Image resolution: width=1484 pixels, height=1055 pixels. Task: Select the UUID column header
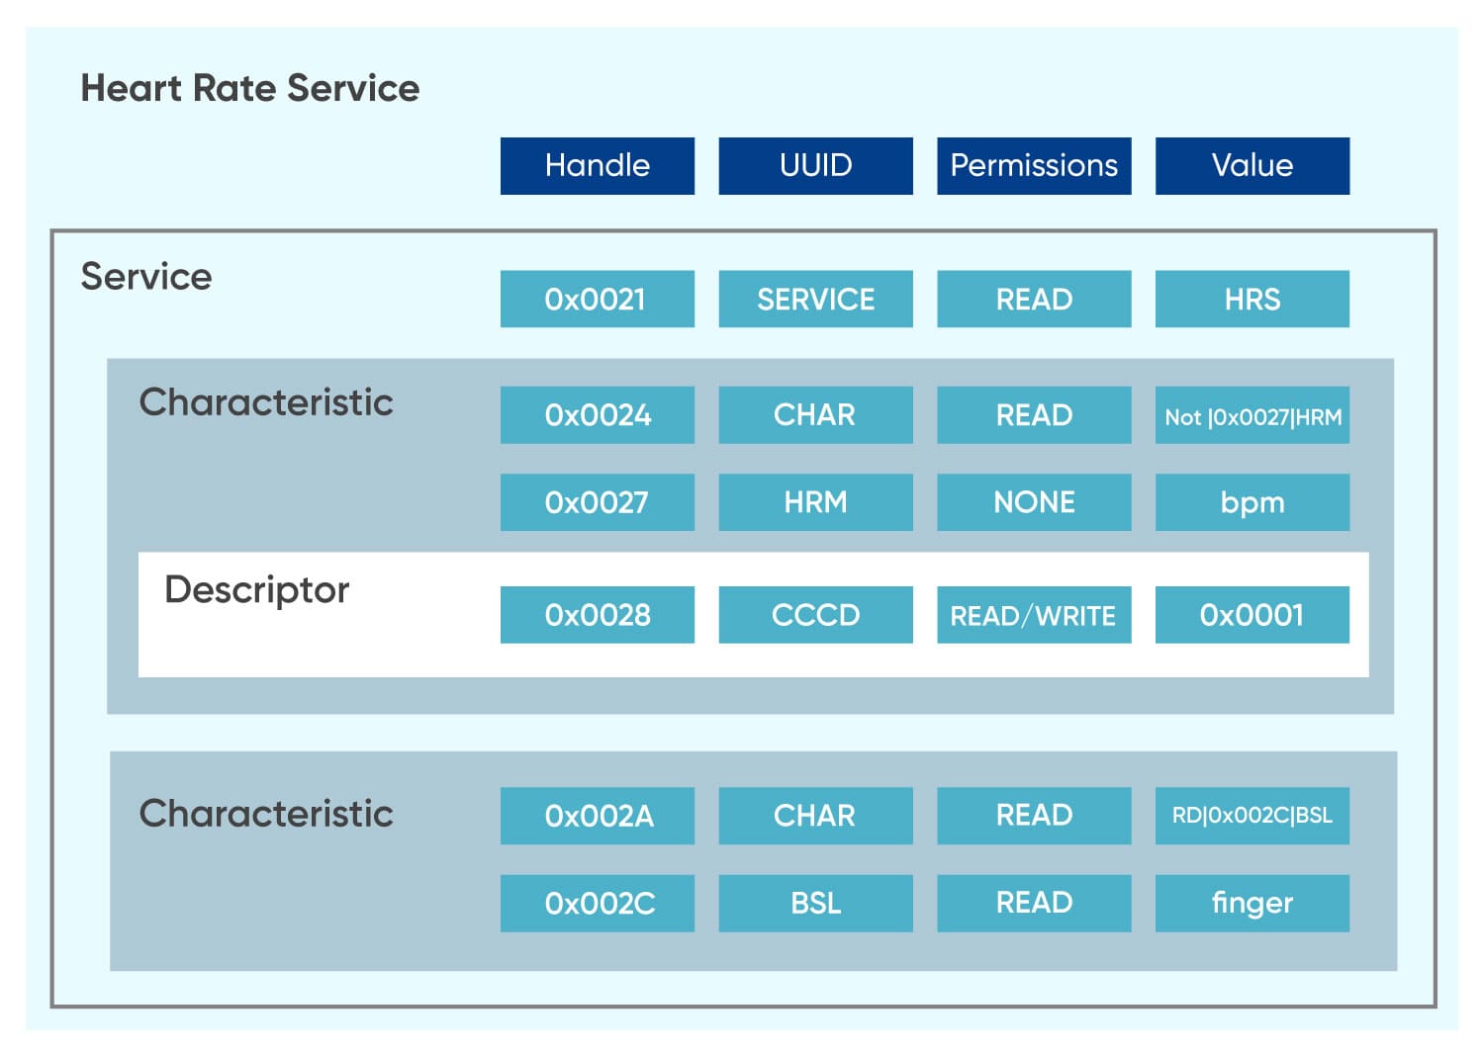tap(815, 165)
